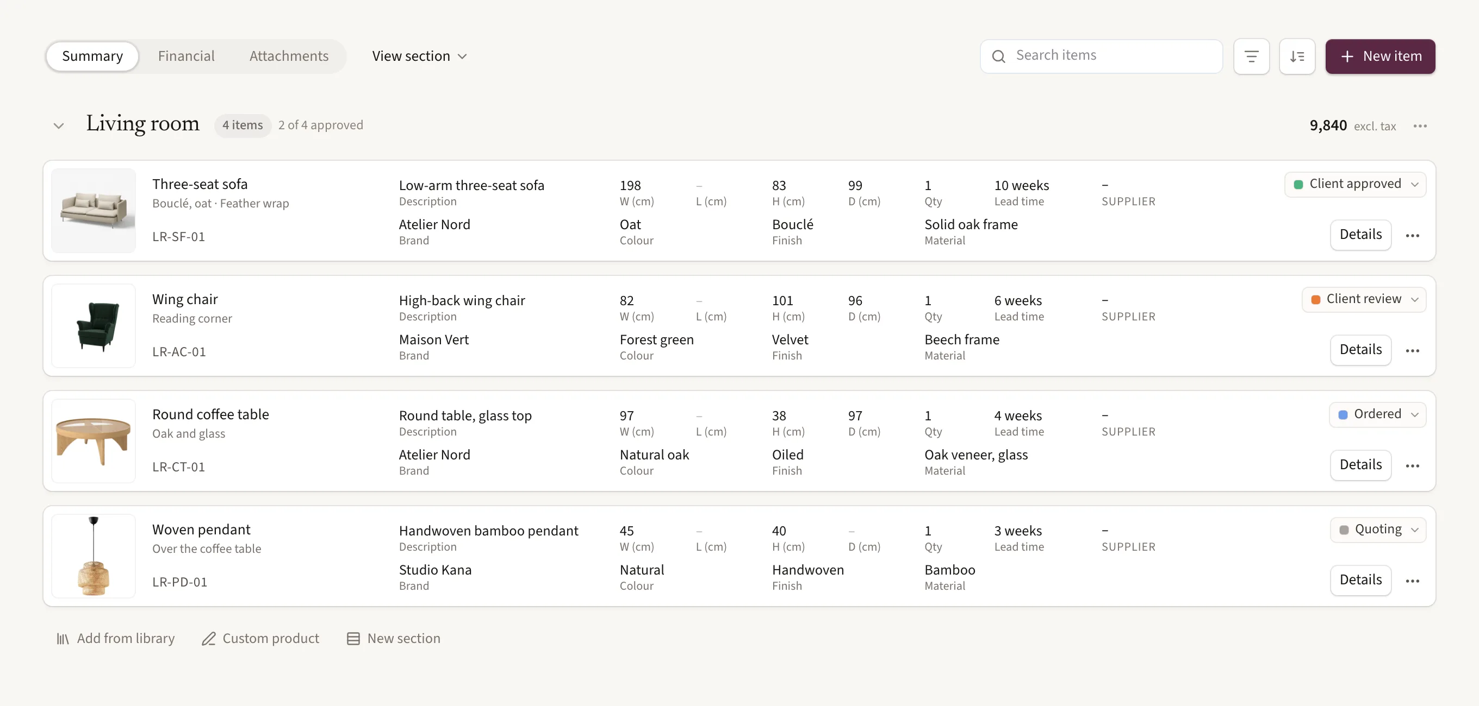
Task: Open the Wing chair thumbnail
Action: pyautogui.click(x=94, y=326)
